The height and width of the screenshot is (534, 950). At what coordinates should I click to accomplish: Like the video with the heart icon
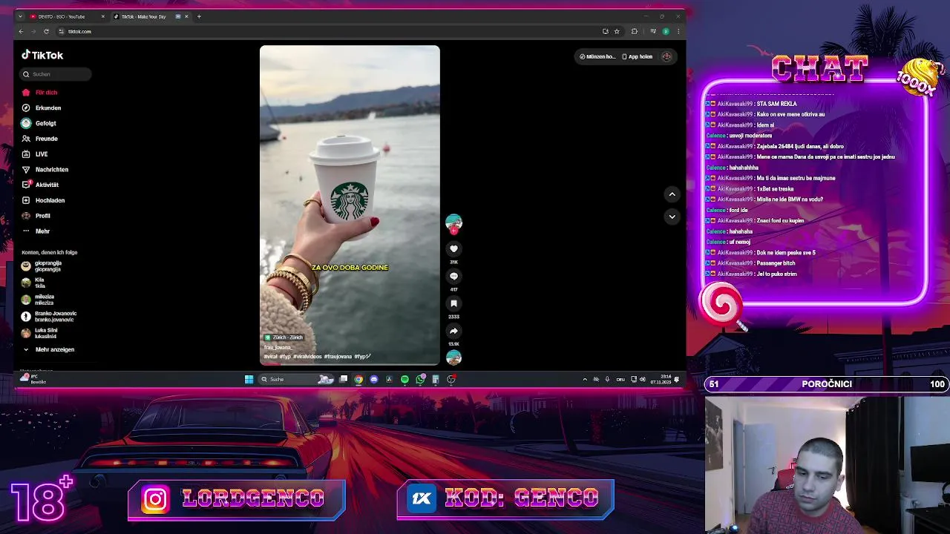click(453, 249)
